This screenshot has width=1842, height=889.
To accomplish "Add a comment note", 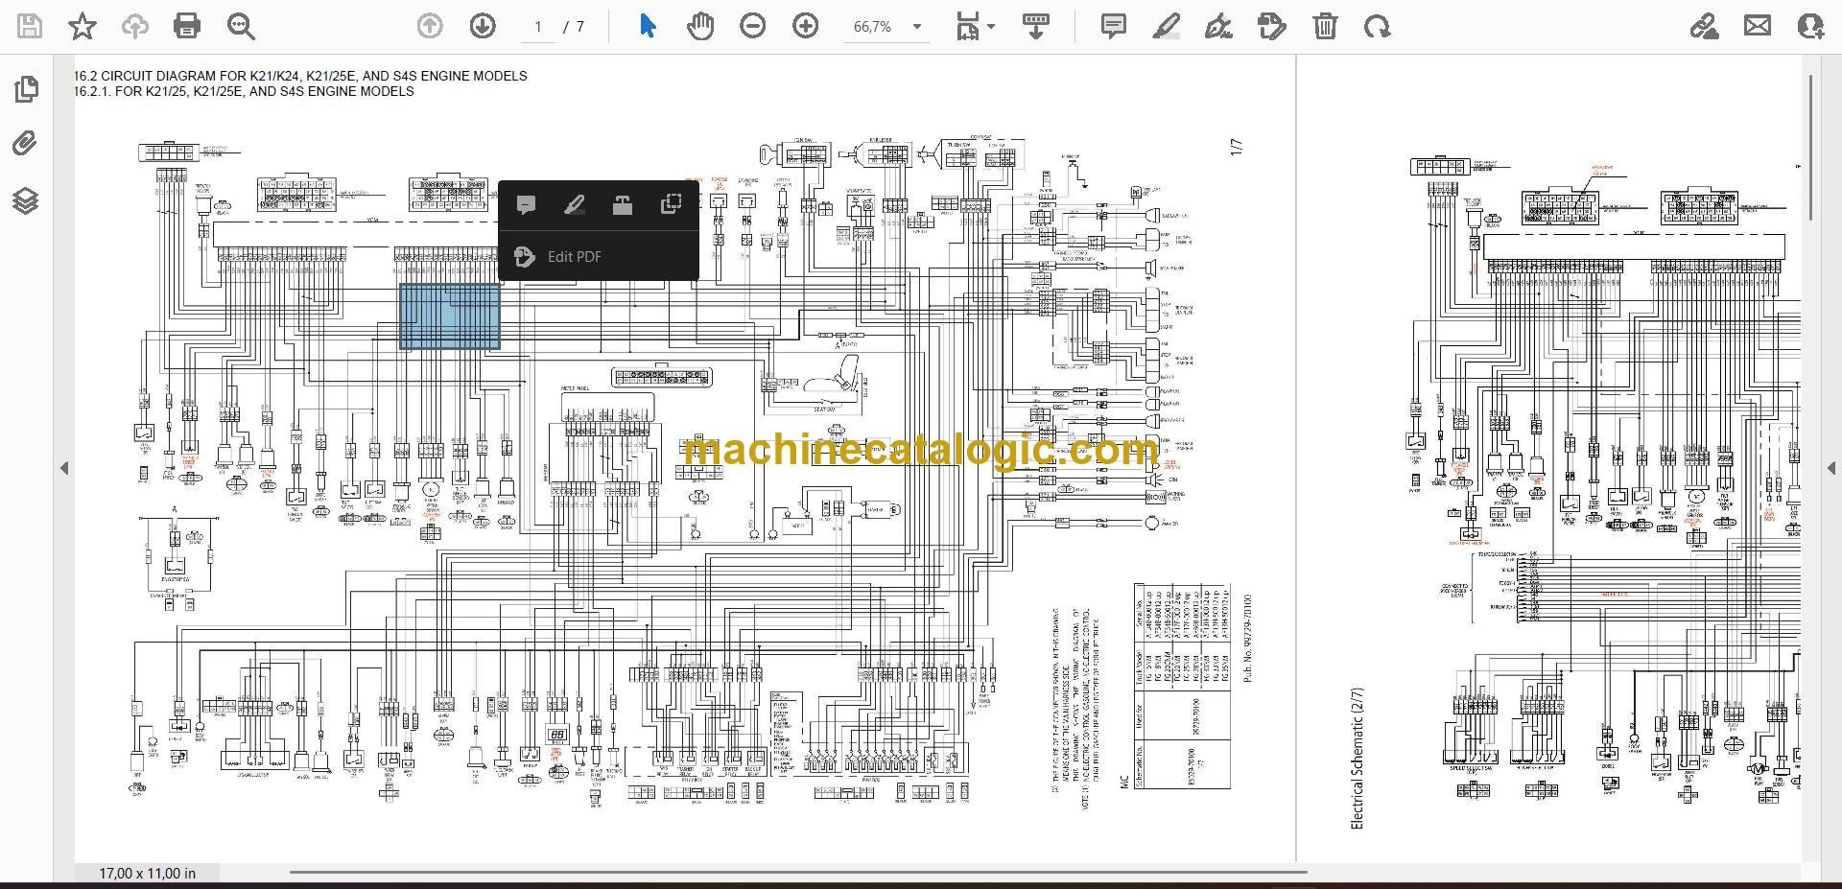I will click(1113, 26).
